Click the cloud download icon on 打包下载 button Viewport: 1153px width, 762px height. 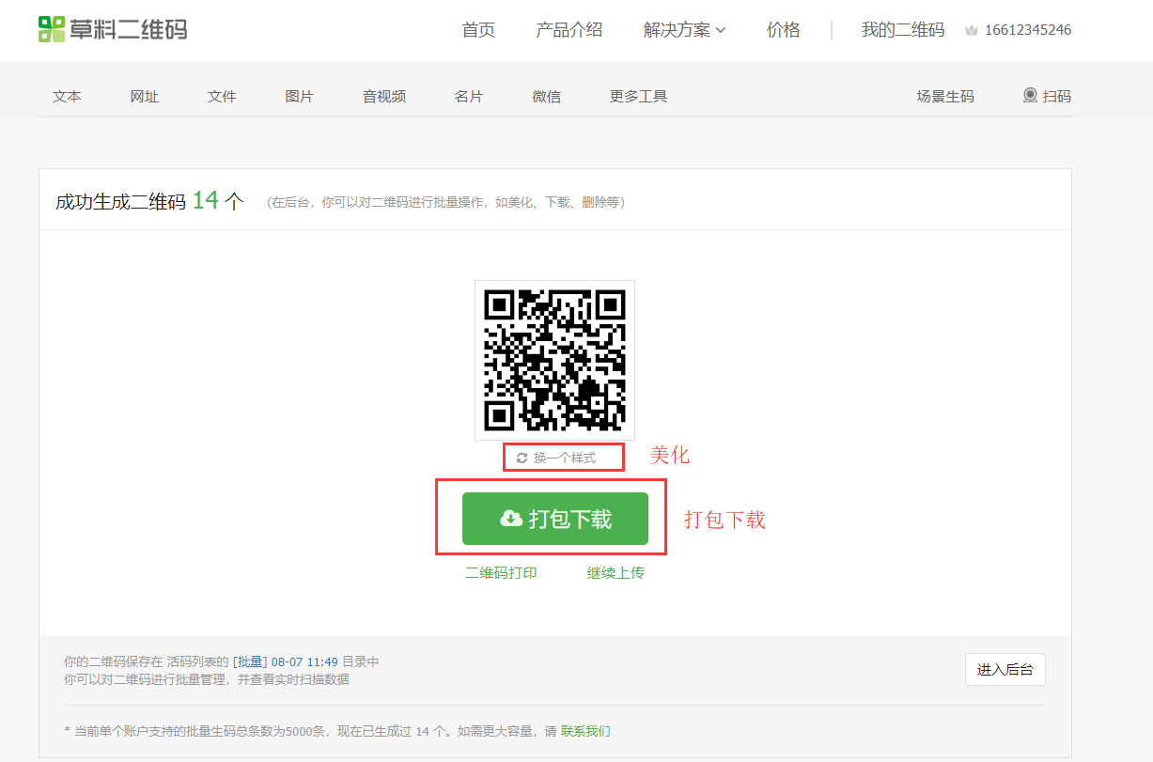pyautogui.click(x=508, y=518)
